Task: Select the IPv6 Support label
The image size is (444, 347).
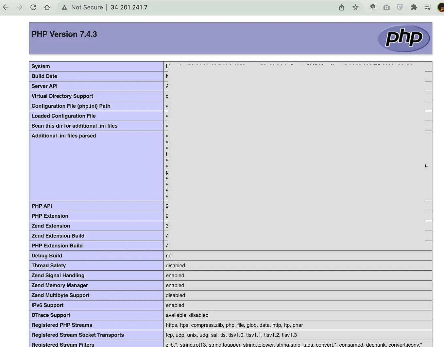Action: point(48,305)
